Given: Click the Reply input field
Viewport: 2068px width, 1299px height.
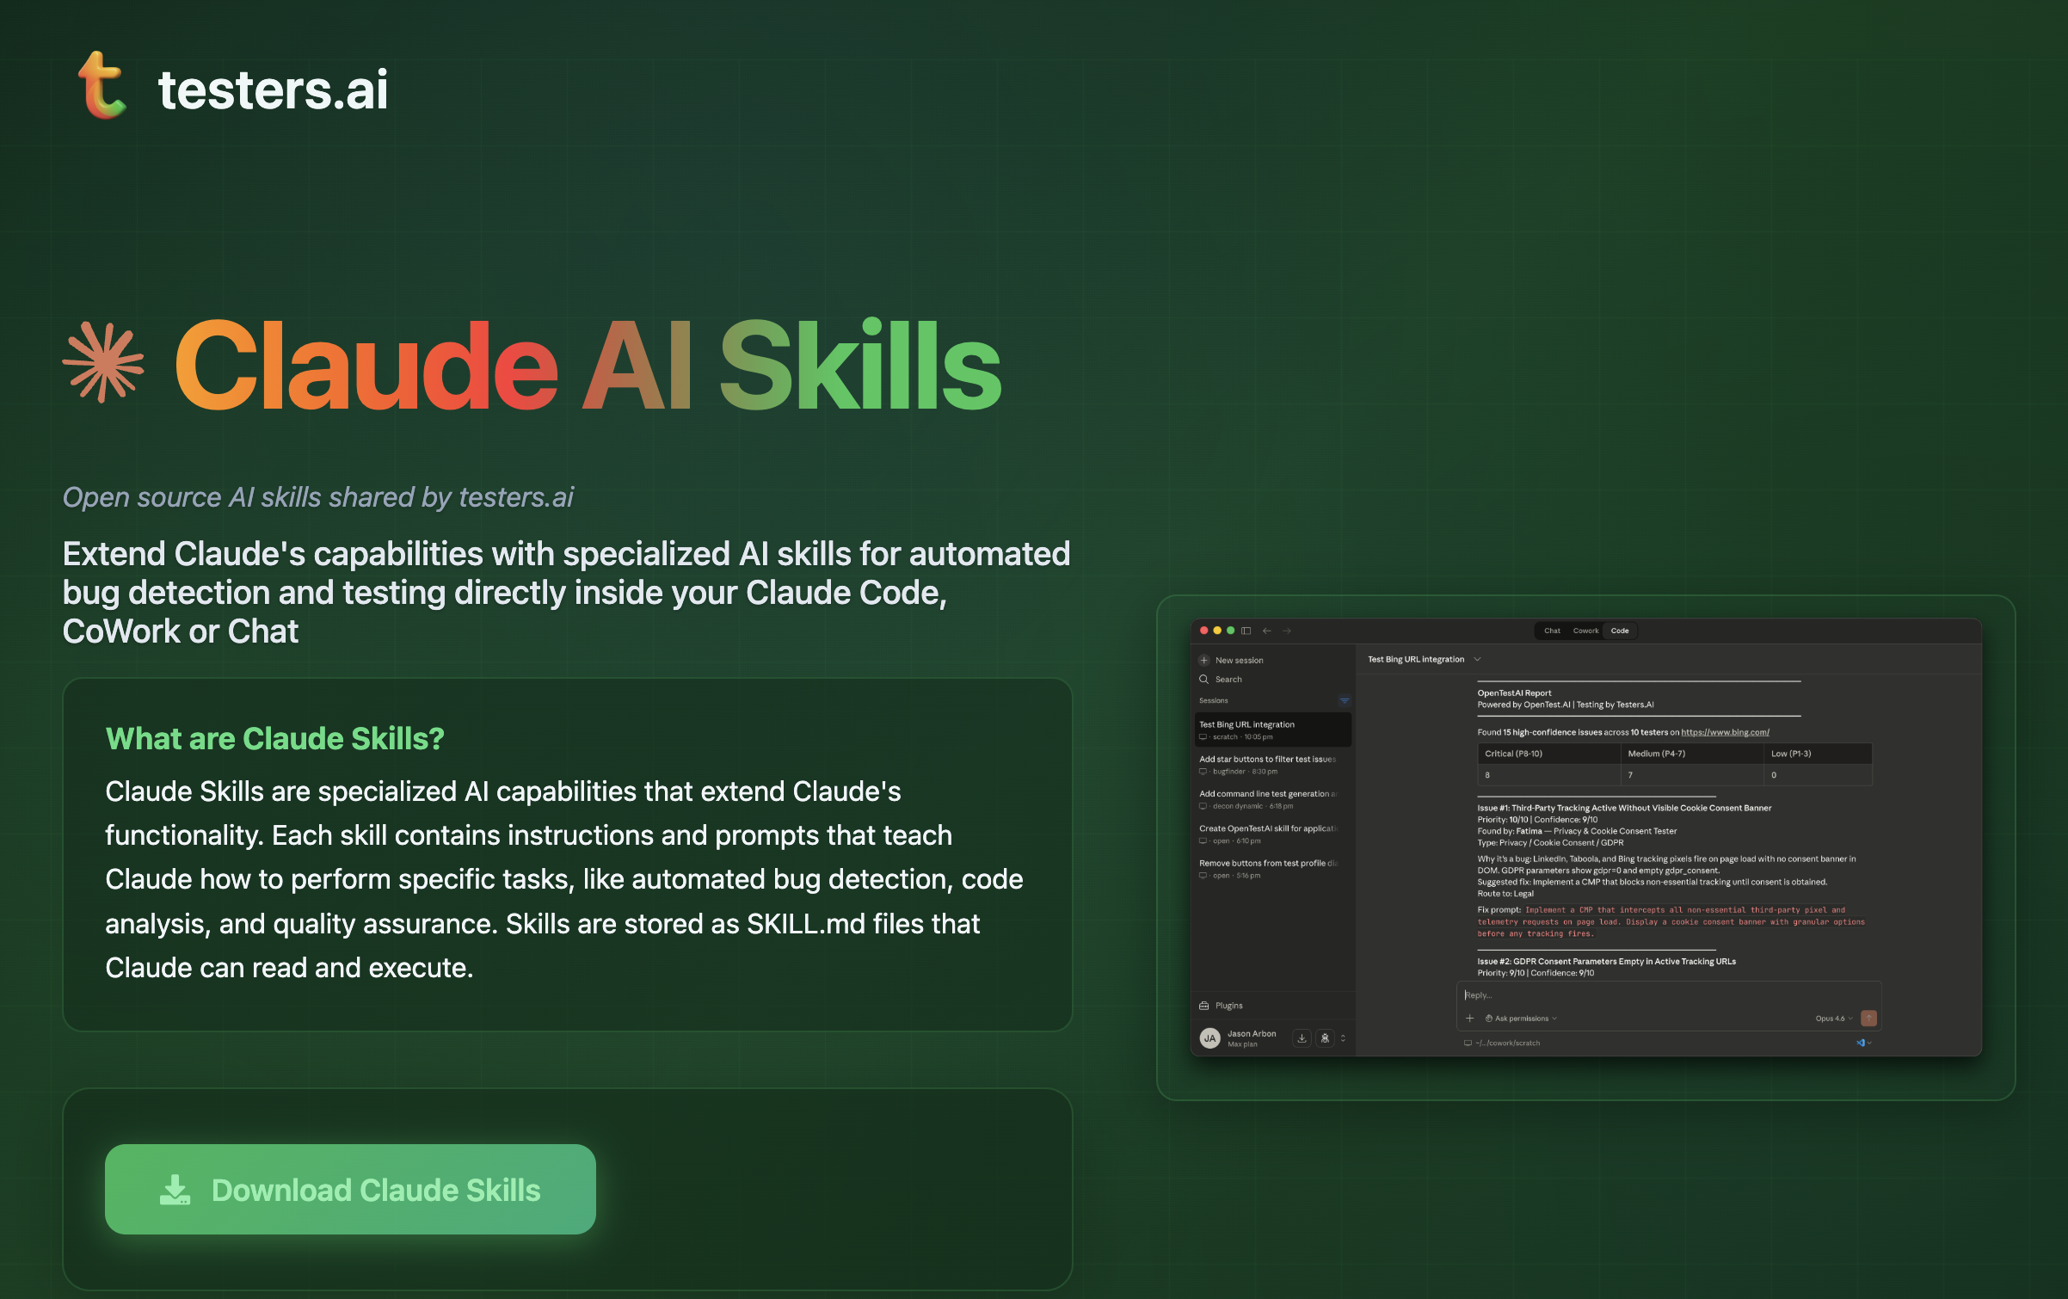Looking at the screenshot, I should coord(1668,994).
